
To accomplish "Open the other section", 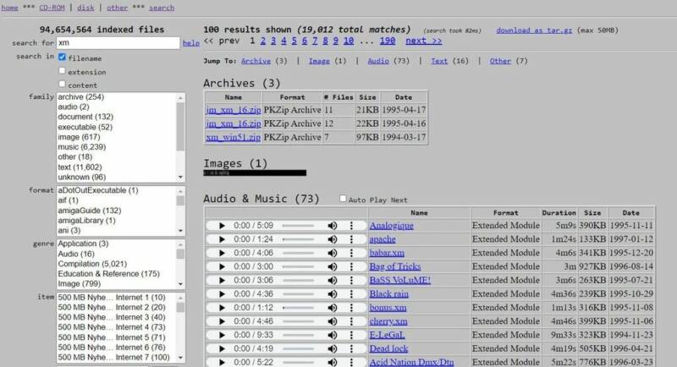I will click(x=117, y=8).
